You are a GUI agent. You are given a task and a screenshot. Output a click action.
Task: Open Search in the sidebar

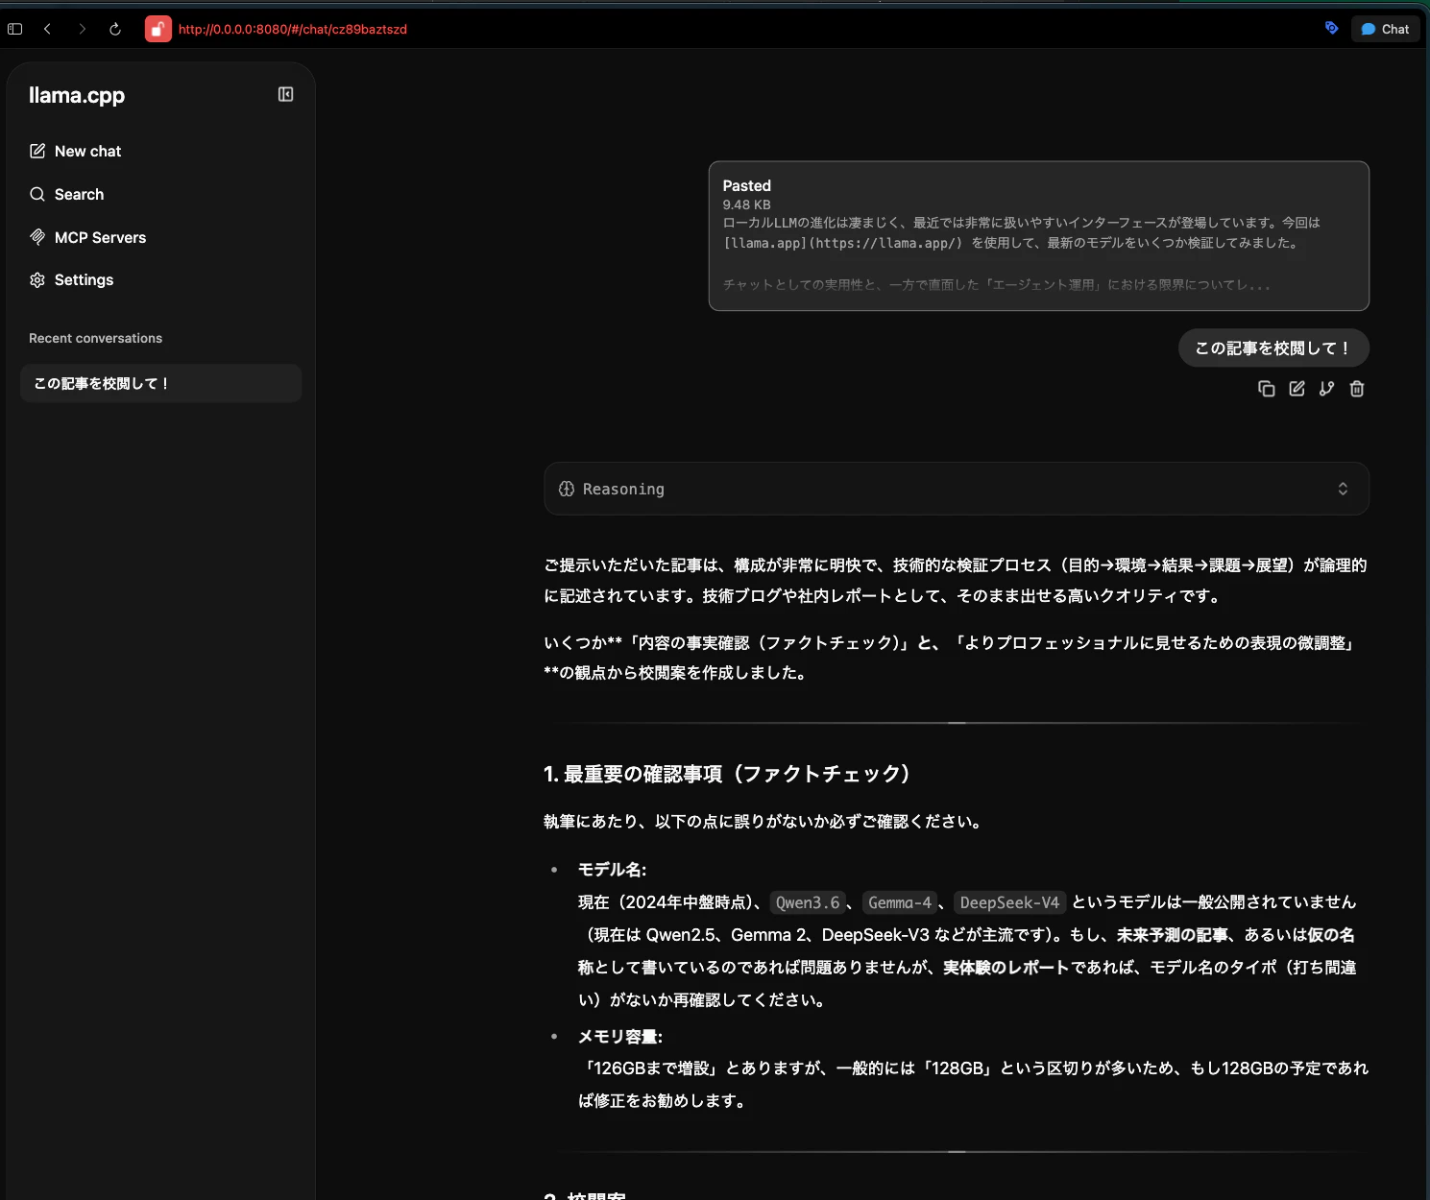[x=80, y=194]
